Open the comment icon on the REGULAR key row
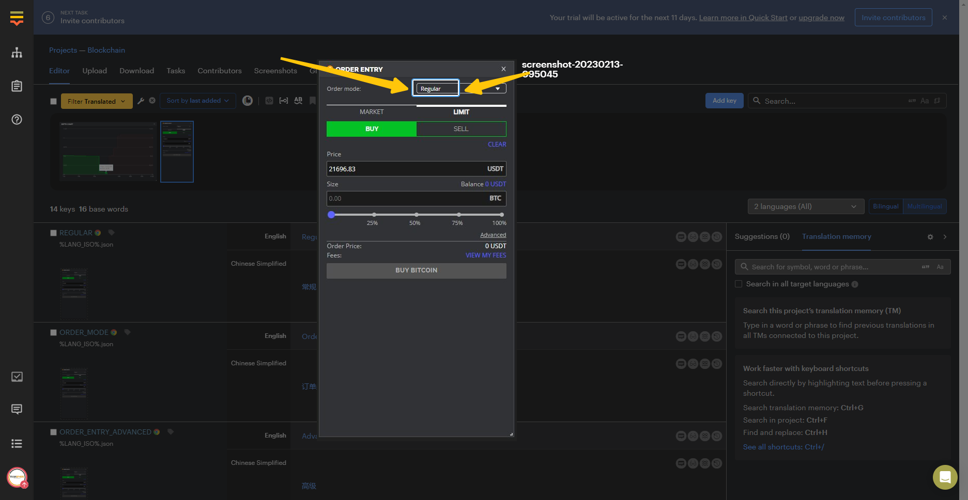The image size is (968, 500). pyautogui.click(x=681, y=236)
